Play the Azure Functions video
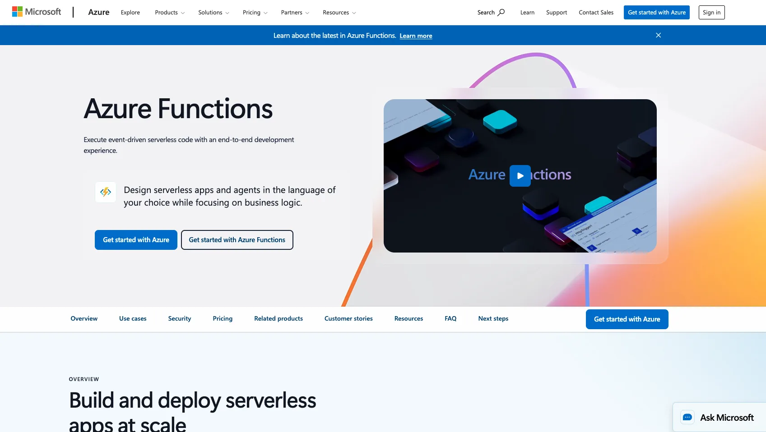Screen dimensions: 766x432 click(520, 176)
